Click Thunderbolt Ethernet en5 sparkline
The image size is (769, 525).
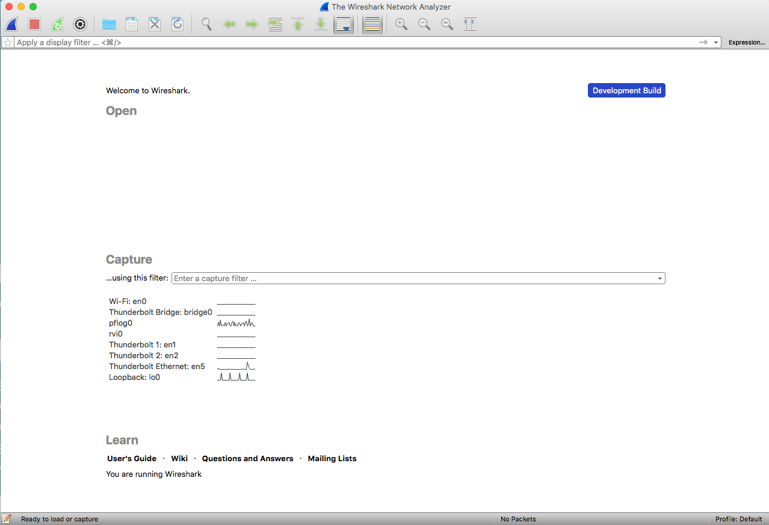tap(236, 366)
